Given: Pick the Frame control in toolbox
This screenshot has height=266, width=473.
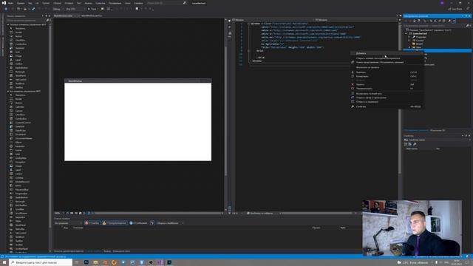Looking at the screenshot, I should [18, 150].
